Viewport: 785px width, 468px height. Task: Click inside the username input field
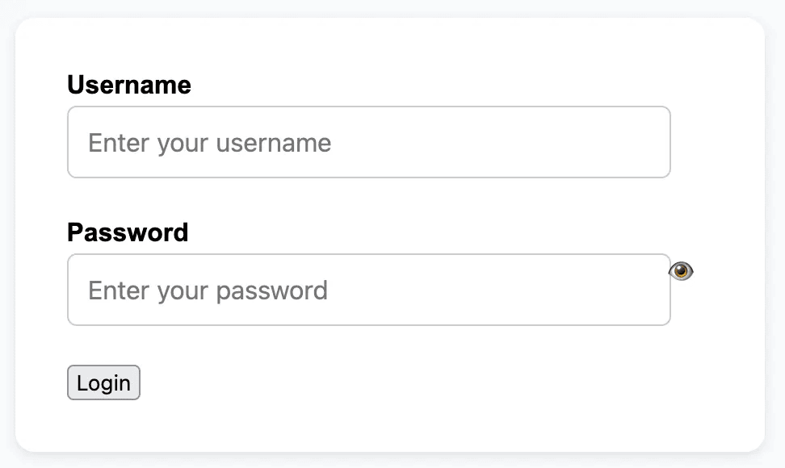tap(368, 142)
